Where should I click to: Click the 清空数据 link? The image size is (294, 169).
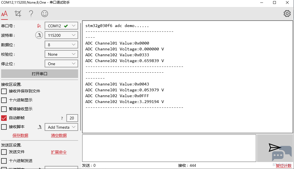[x=59, y=135]
